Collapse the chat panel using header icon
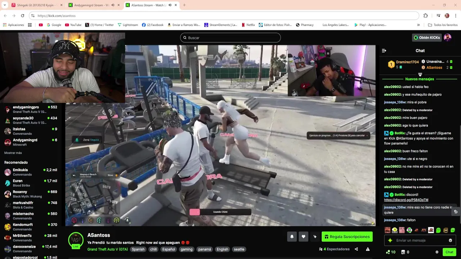Viewport: 461px width, 259px height. pyautogui.click(x=384, y=51)
